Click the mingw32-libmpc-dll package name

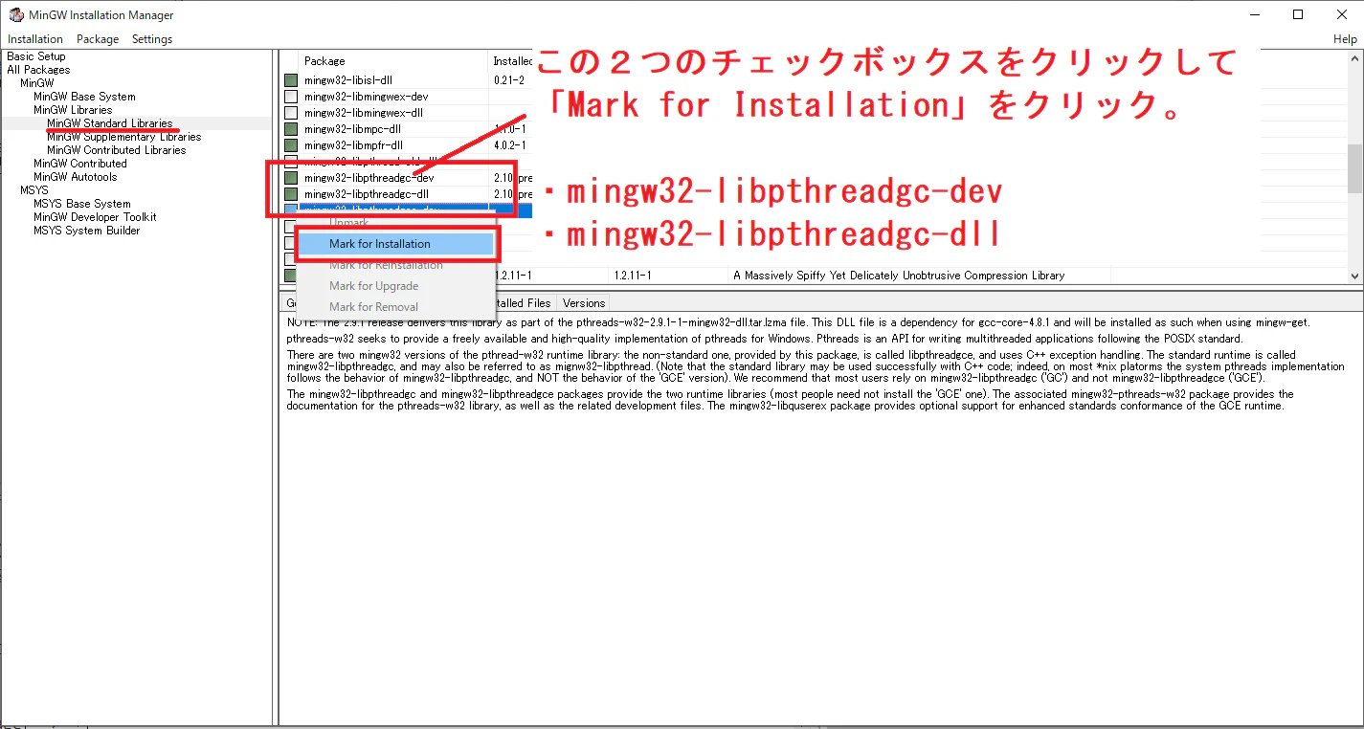352,129
